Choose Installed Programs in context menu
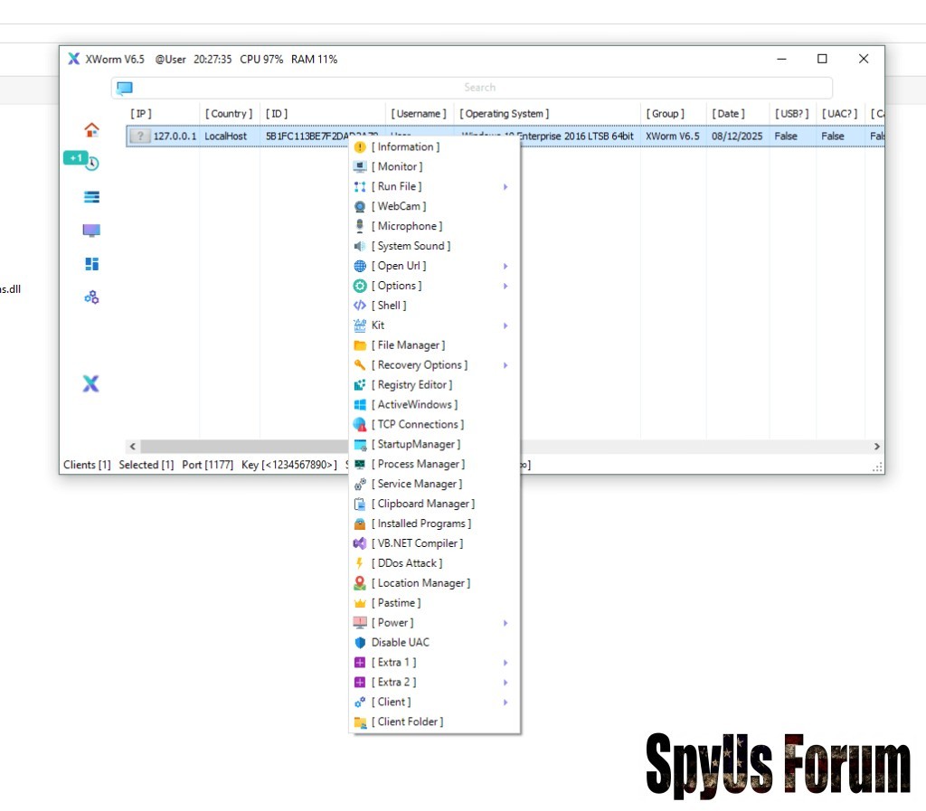926x811 pixels. point(420,523)
